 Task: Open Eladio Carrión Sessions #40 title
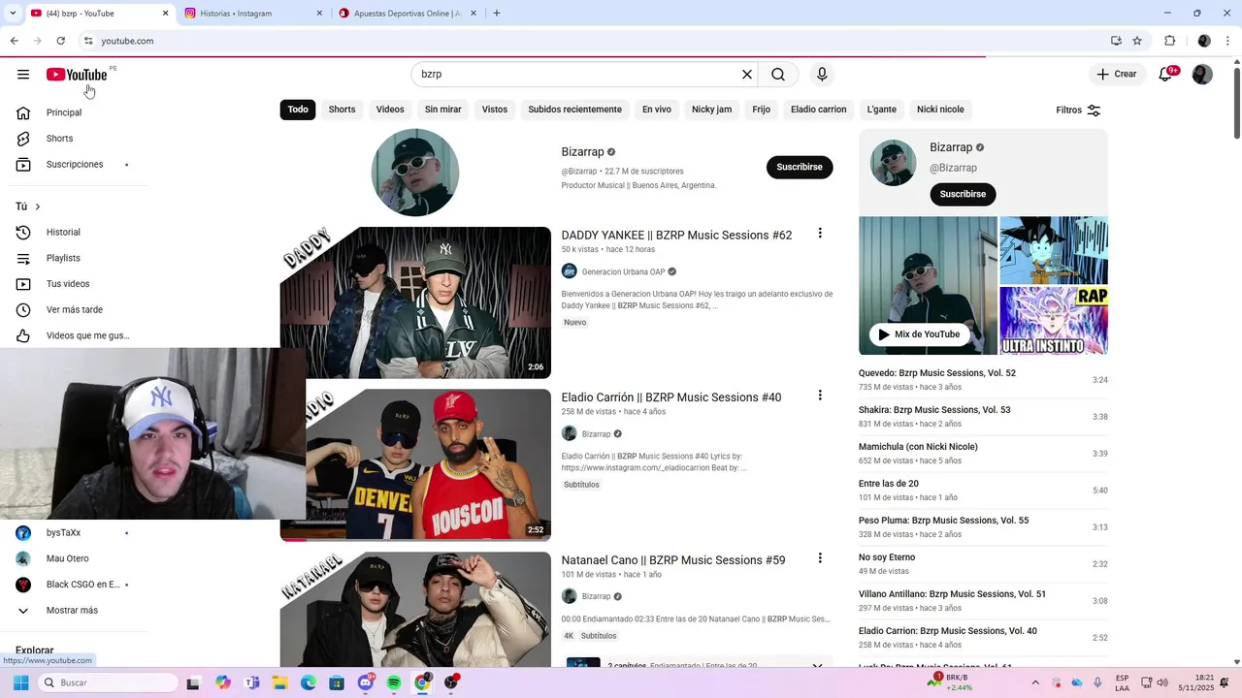click(670, 397)
